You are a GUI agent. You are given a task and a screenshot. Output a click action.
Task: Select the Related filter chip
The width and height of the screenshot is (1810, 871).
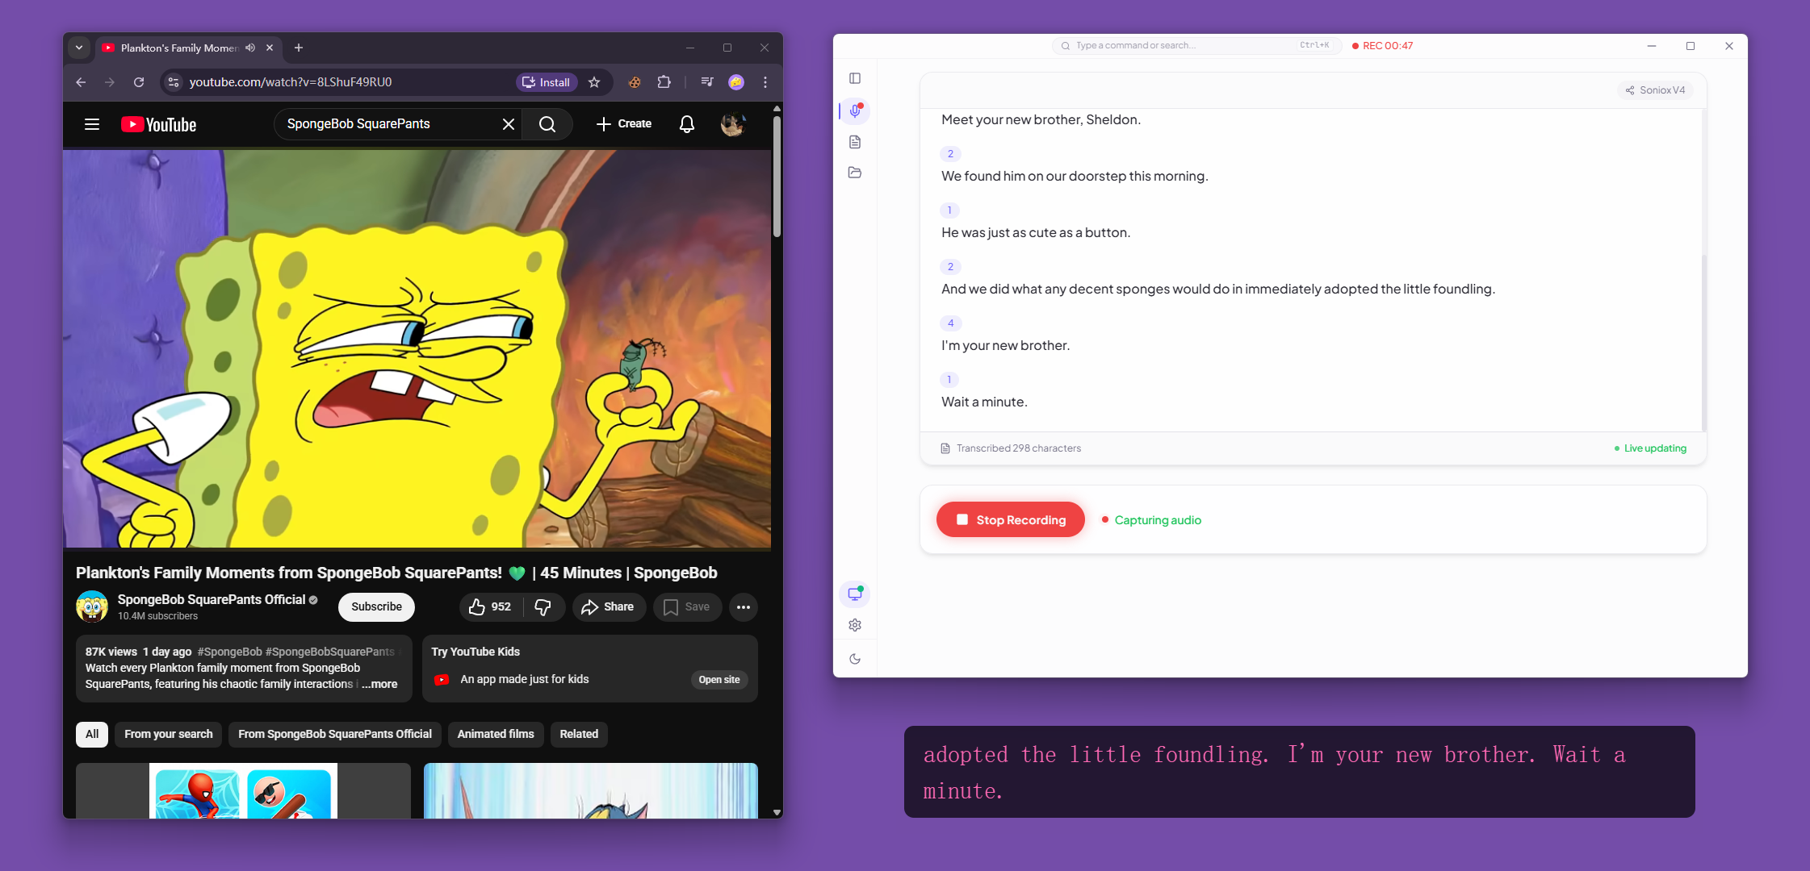coord(579,734)
